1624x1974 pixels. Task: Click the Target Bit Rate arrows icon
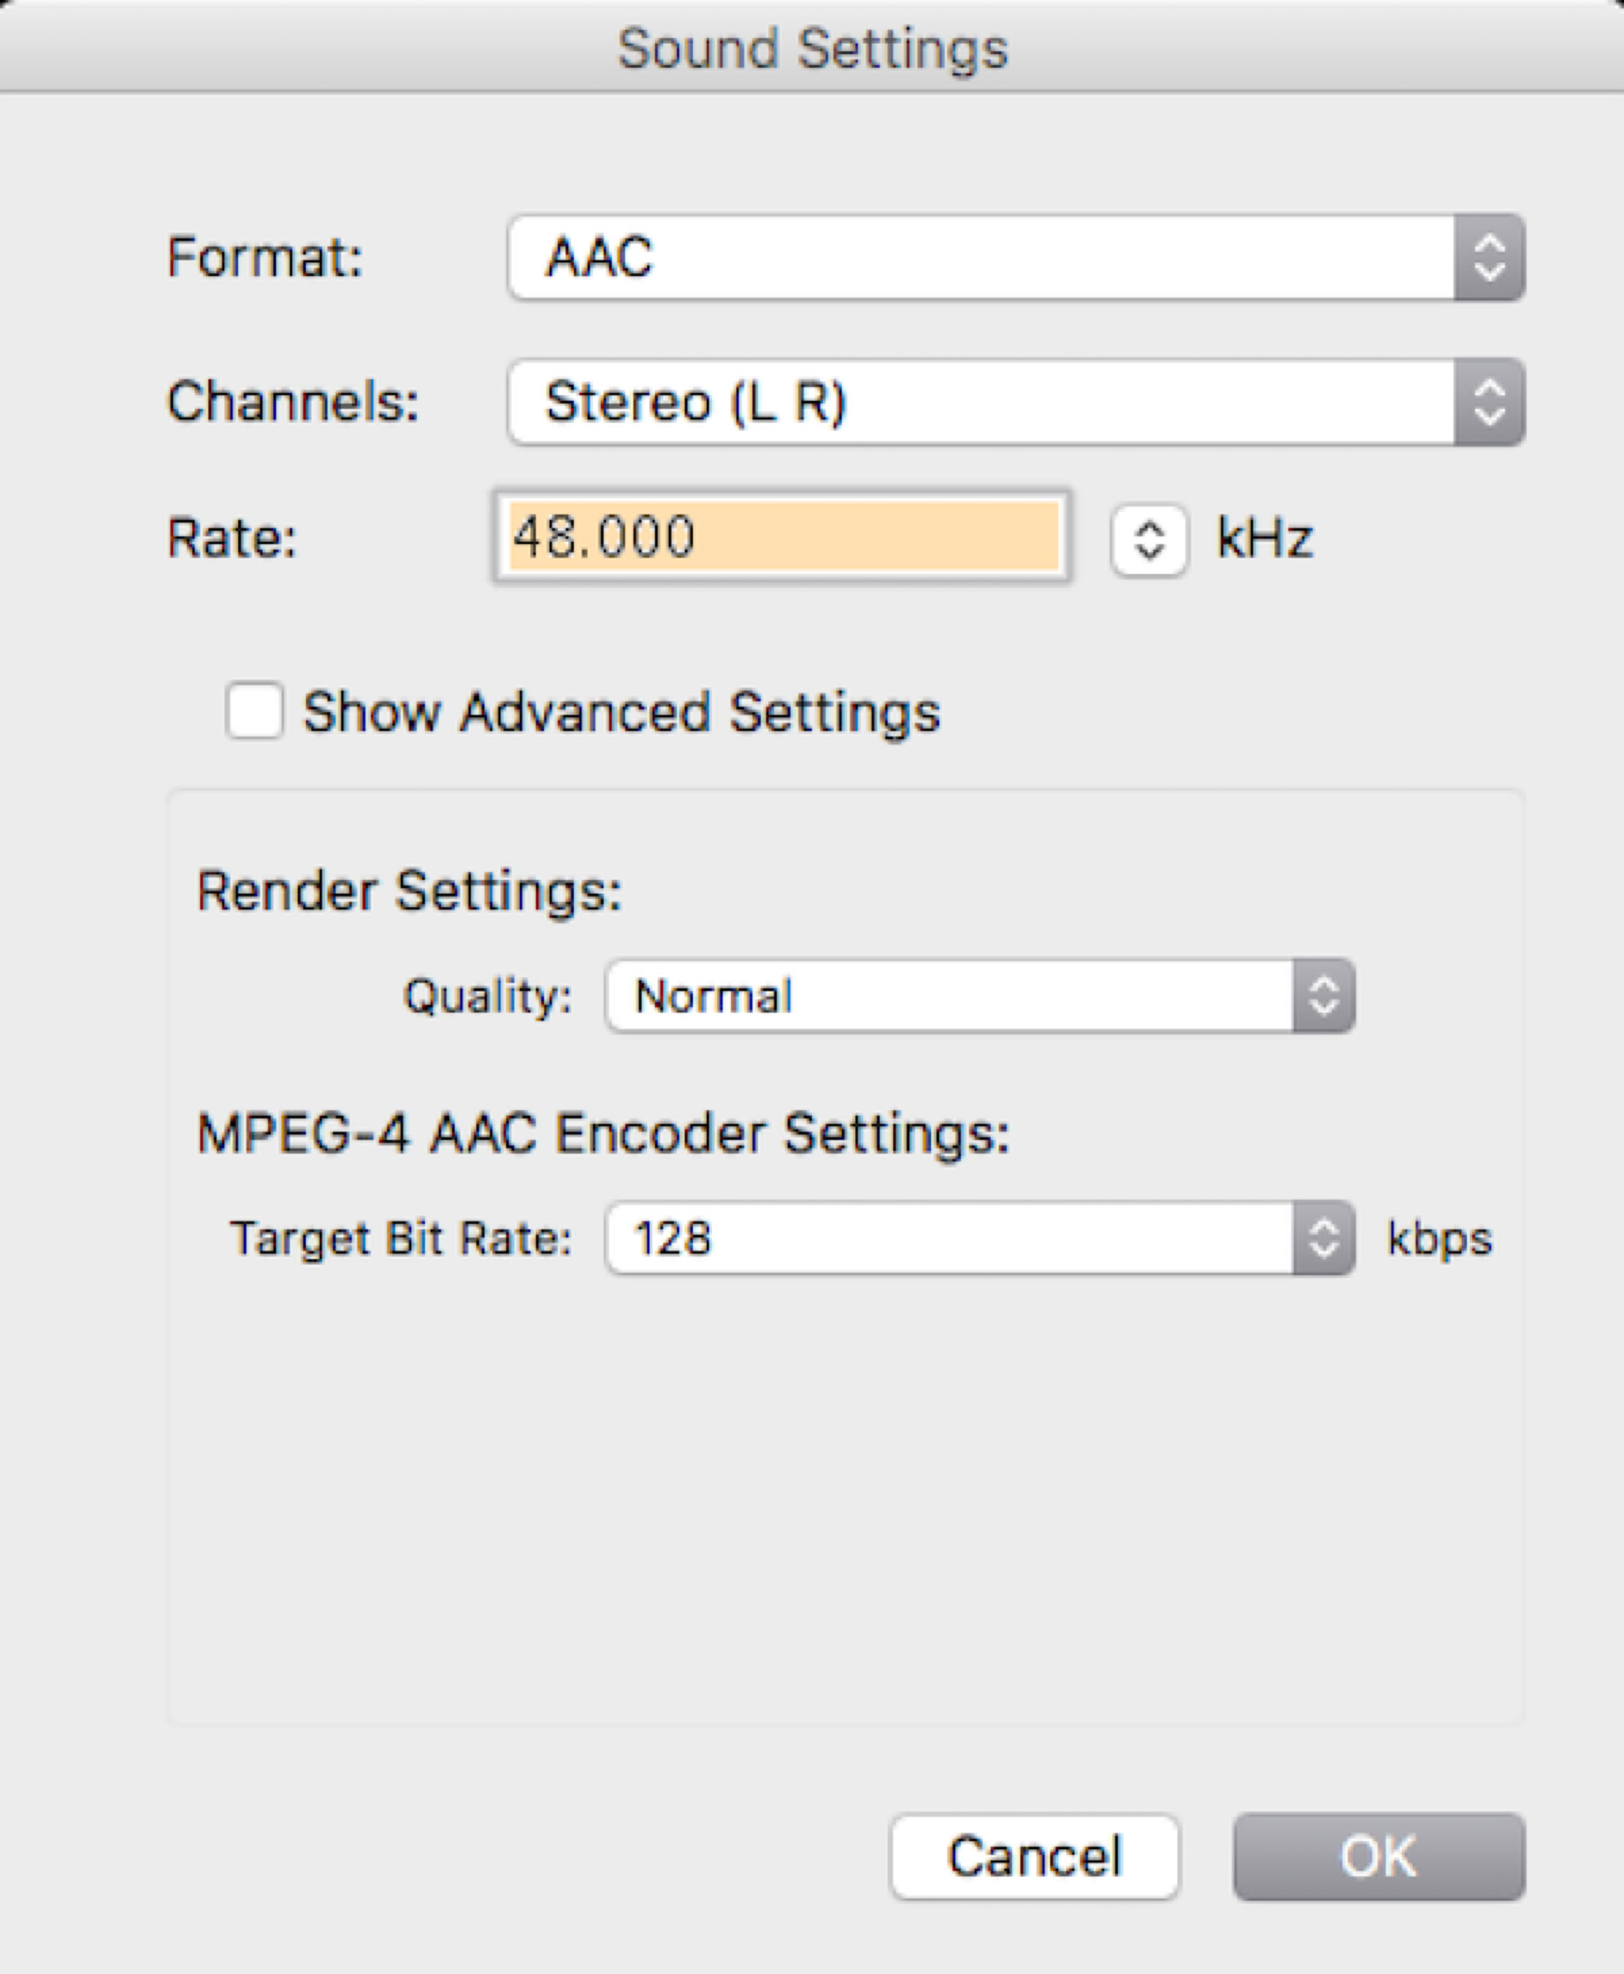point(1323,1238)
